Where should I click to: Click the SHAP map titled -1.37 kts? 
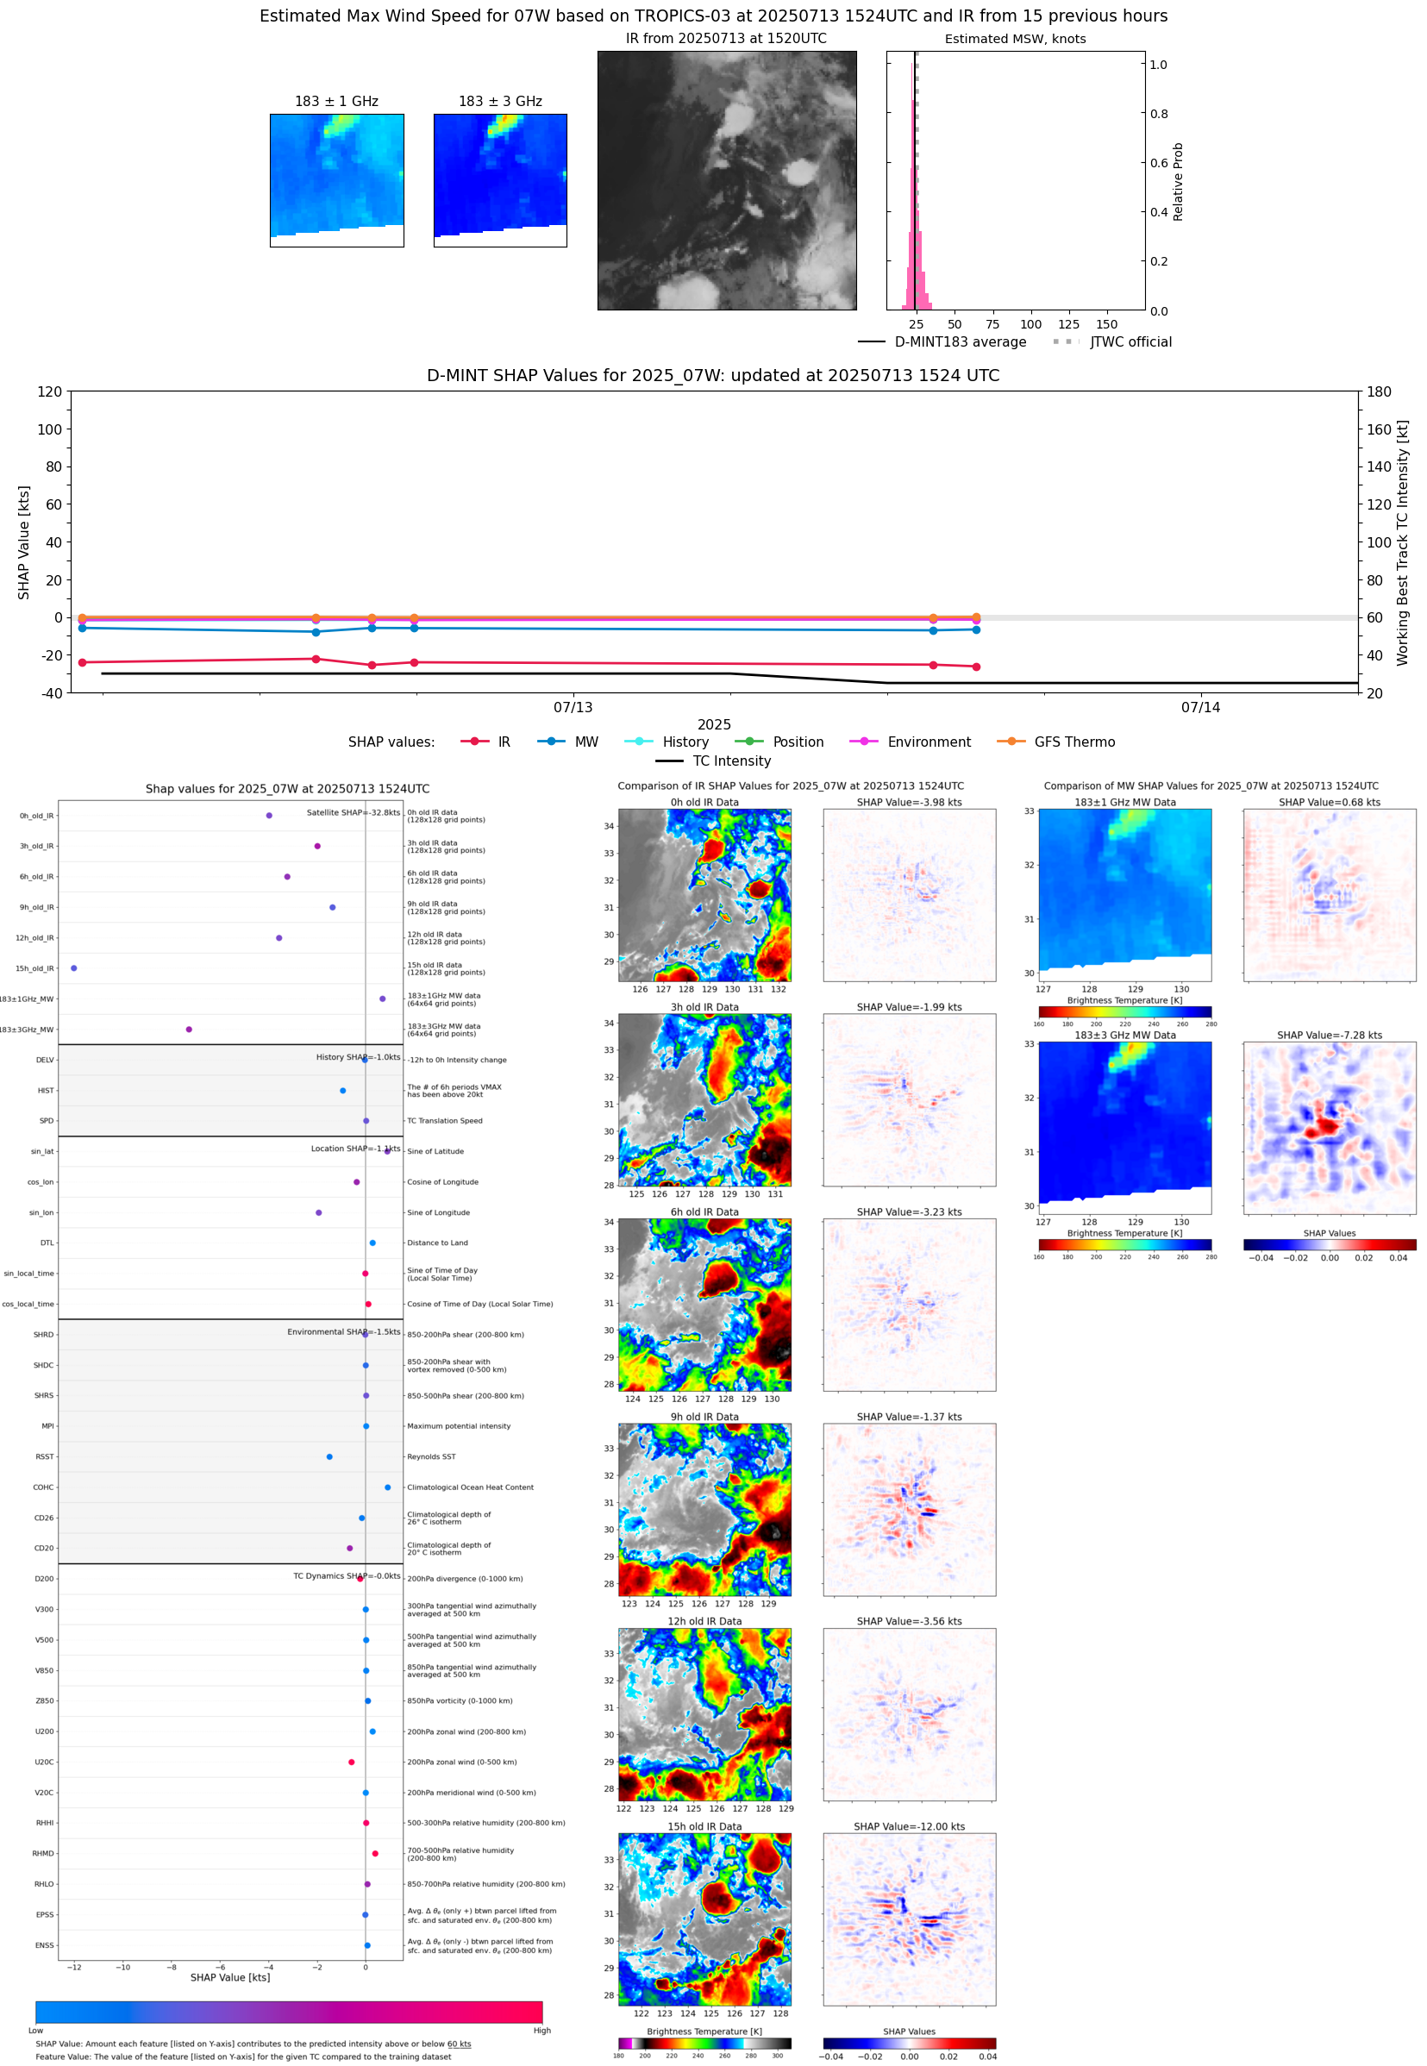(x=910, y=1509)
